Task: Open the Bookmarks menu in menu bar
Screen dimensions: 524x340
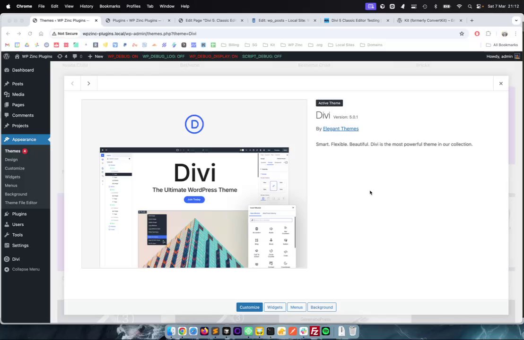Action: [110, 6]
